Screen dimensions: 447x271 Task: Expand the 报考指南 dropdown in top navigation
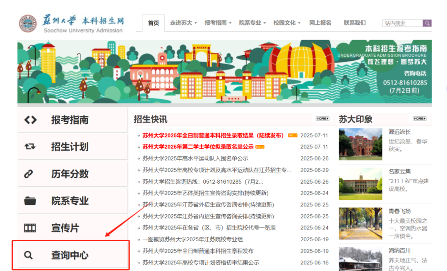(218, 23)
